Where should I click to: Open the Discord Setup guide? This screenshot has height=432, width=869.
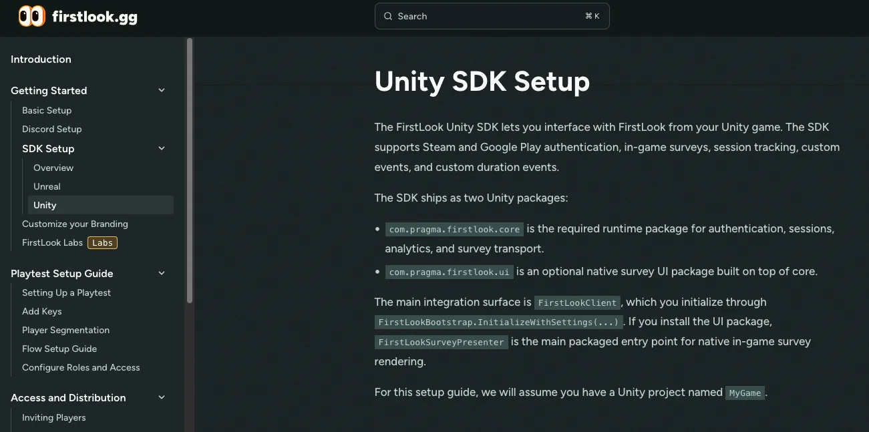pyautogui.click(x=51, y=129)
